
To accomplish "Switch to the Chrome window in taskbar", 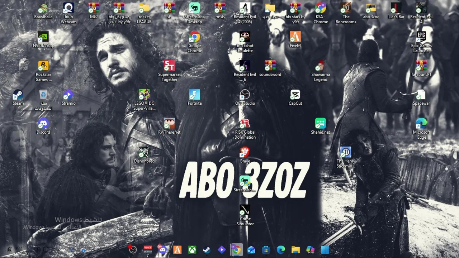I will pyautogui.click(x=236, y=250).
